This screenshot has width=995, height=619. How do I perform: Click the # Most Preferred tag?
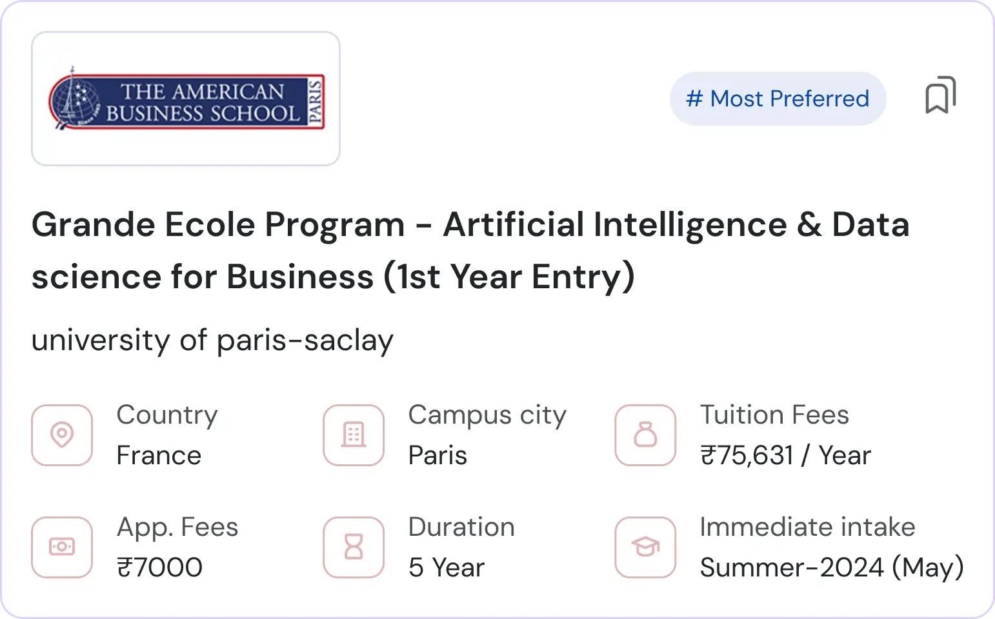coord(778,99)
